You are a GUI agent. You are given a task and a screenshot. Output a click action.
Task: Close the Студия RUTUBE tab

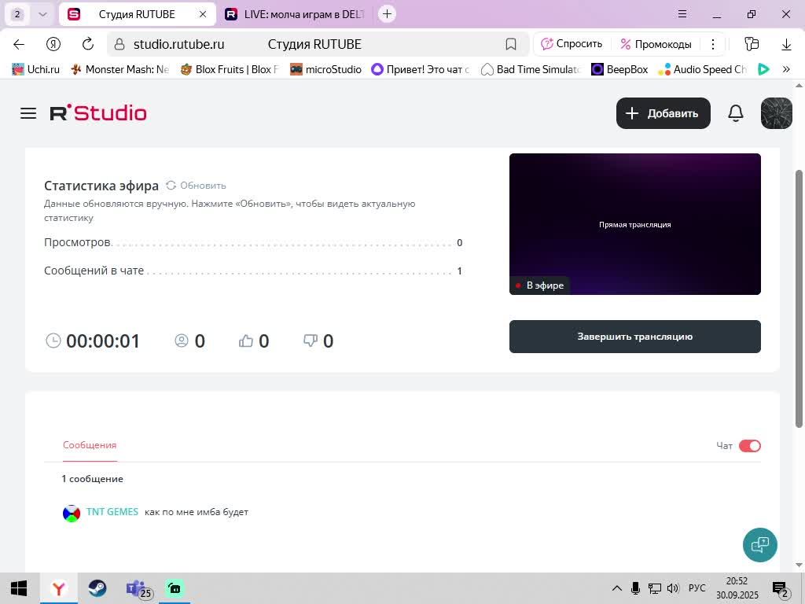(203, 14)
